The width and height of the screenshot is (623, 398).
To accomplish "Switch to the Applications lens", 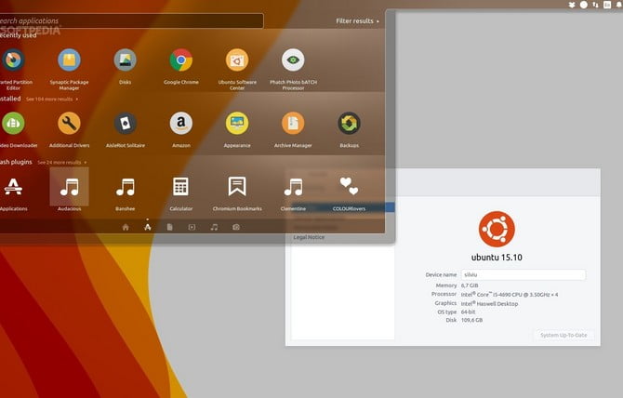I will (148, 227).
